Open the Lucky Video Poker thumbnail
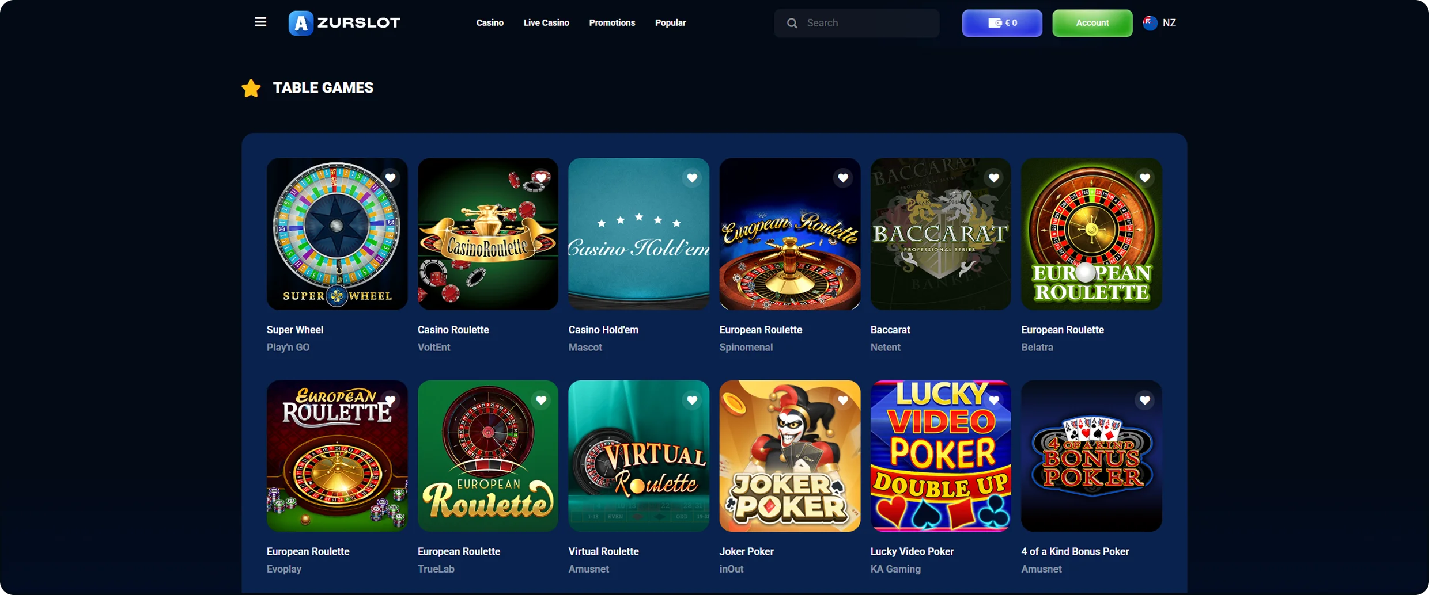Image resolution: width=1429 pixels, height=595 pixels. point(940,456)
